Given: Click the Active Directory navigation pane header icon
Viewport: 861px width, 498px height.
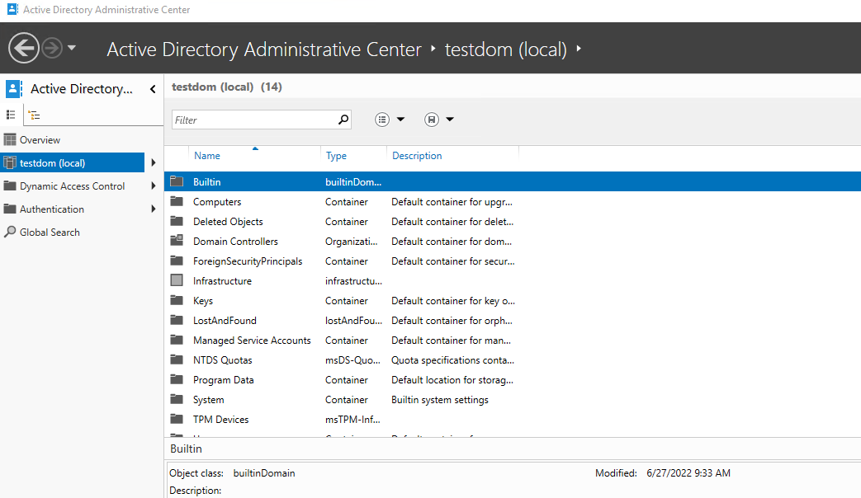Looking at the screenshot, I should (x=14, y=89).
